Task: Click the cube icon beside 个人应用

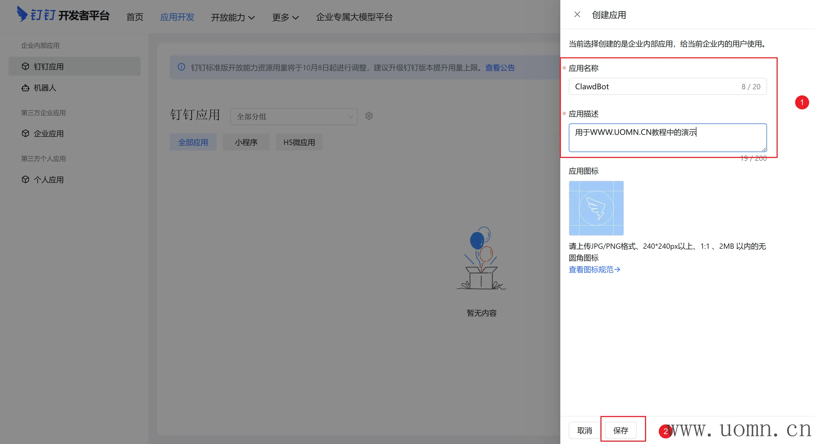Action: (25, 180)
